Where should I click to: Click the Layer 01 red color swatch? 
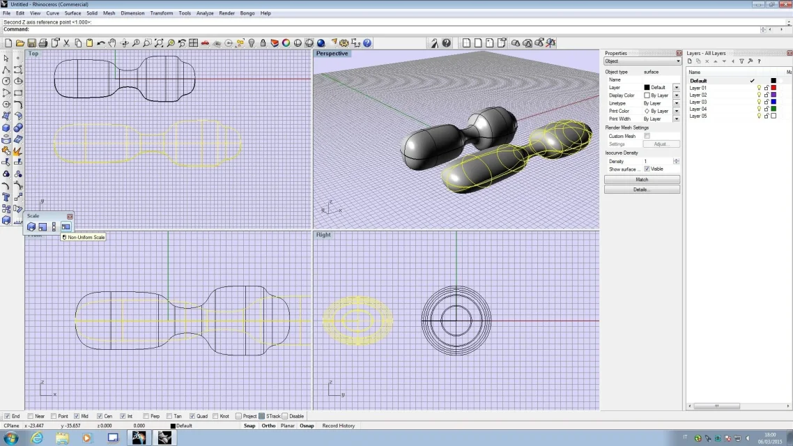point(773,88)
